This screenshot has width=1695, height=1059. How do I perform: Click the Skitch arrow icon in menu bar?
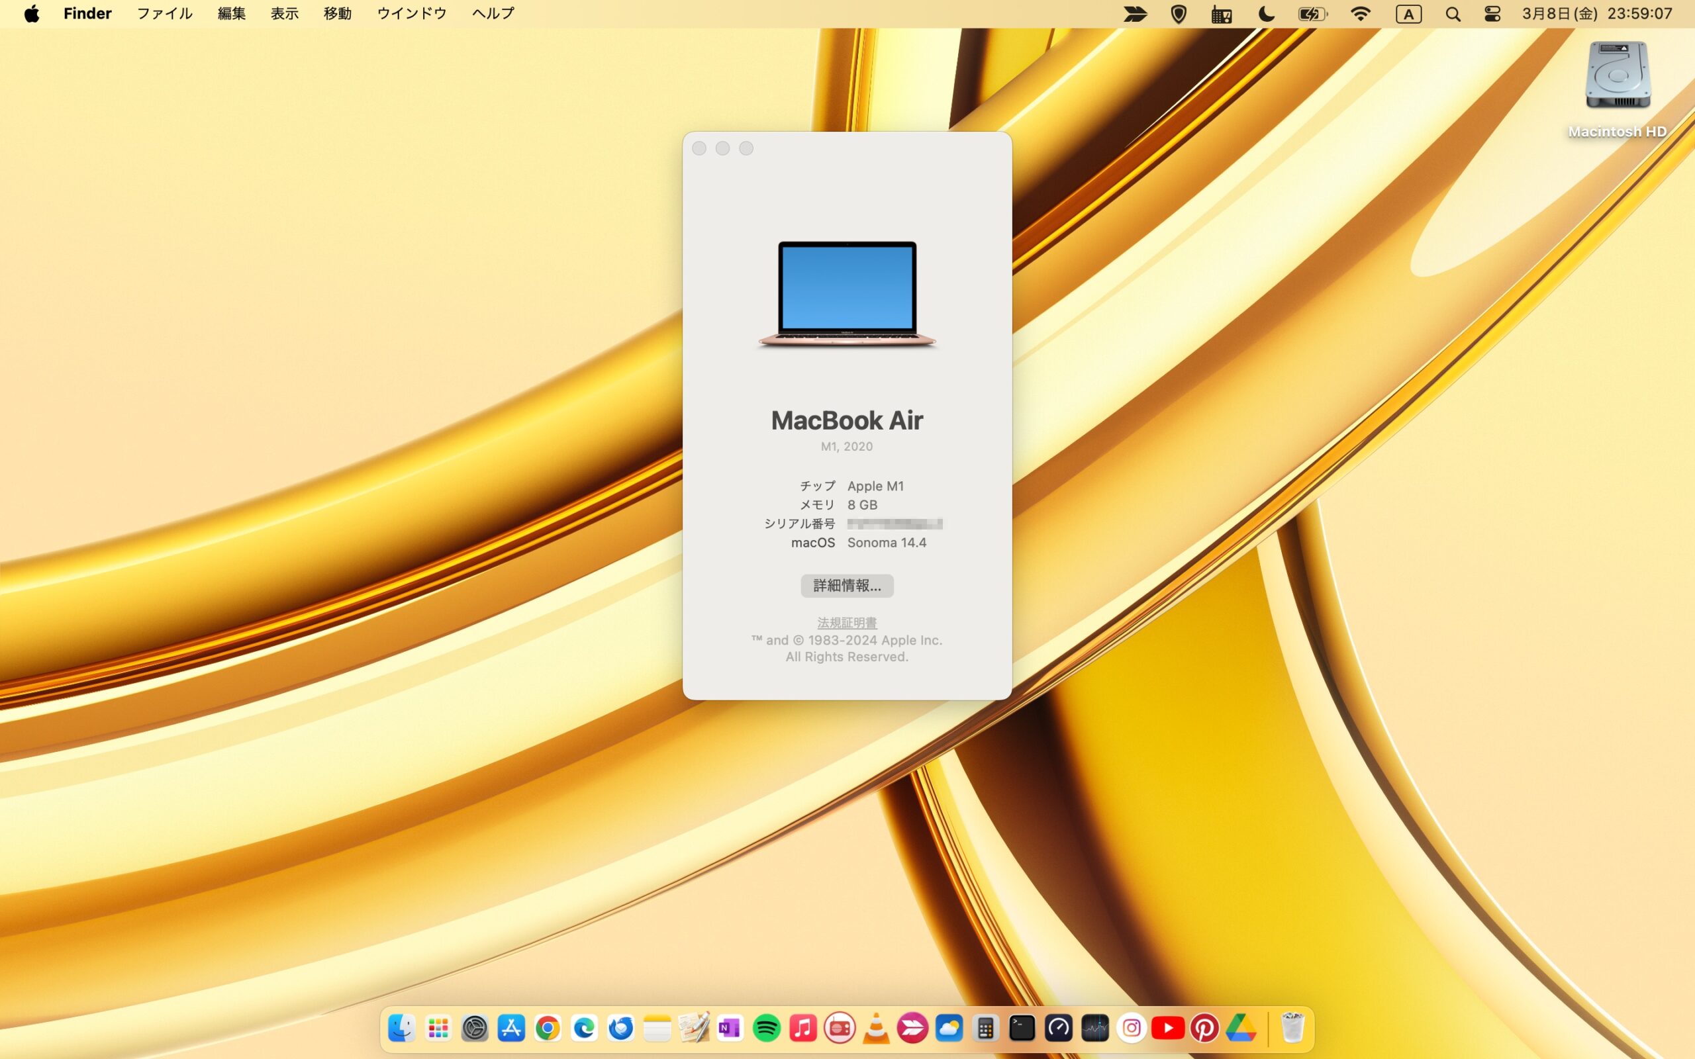1136,14
